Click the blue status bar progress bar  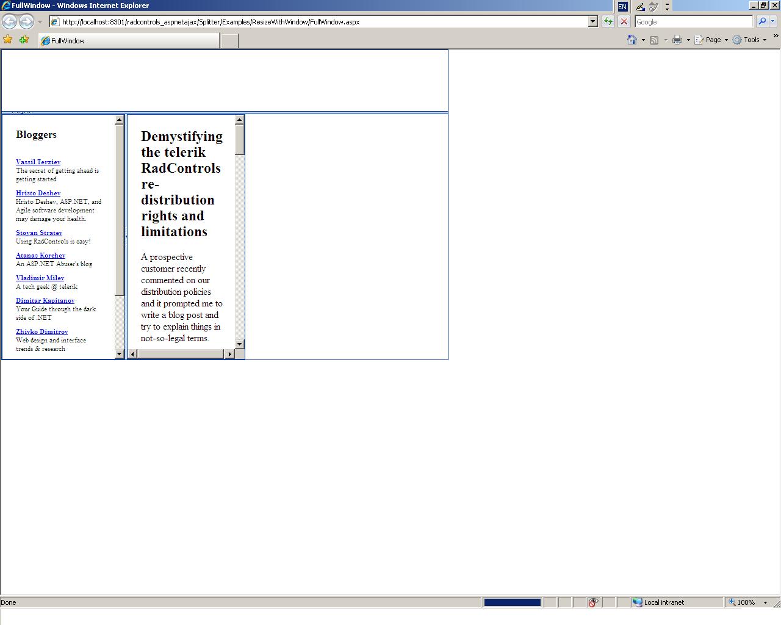pos(513,602)
